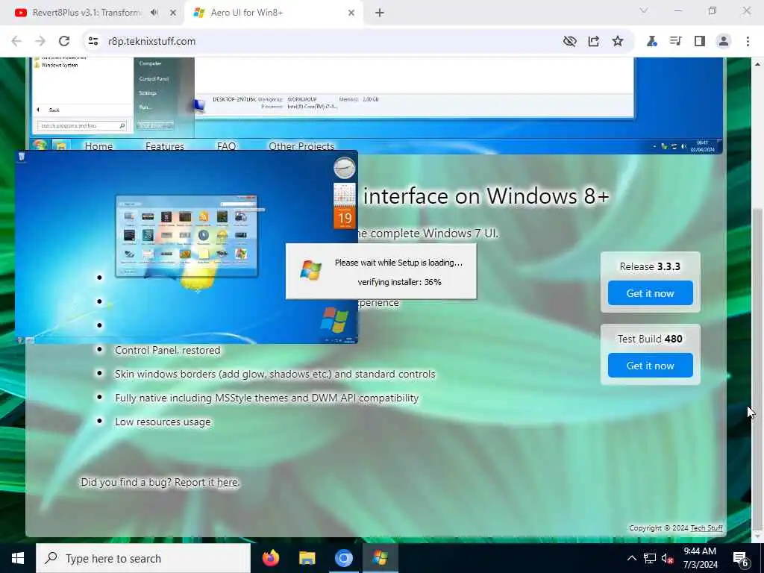Open the notification center icon

[x=741, y=559]
